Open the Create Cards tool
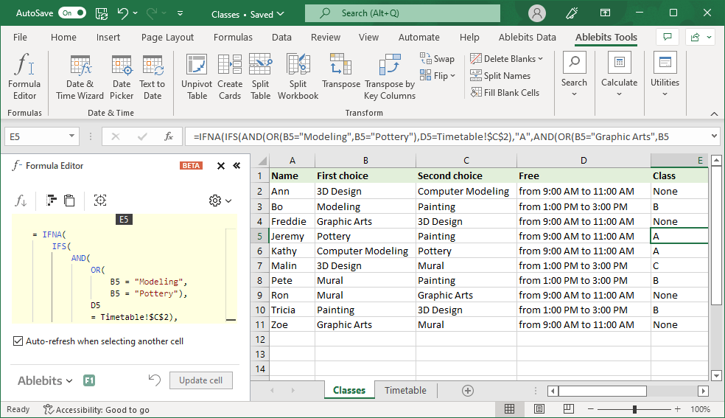Screen dimensions: 725x418 [230, 76]
